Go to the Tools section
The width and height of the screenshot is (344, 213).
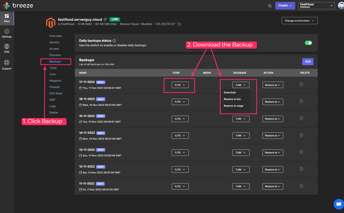(x=53, y=68)
